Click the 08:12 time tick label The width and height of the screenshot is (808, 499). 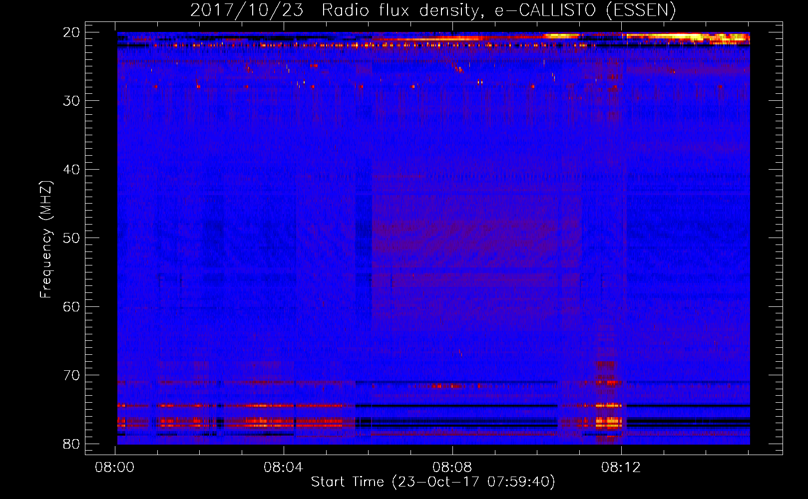tap(621, 468)
